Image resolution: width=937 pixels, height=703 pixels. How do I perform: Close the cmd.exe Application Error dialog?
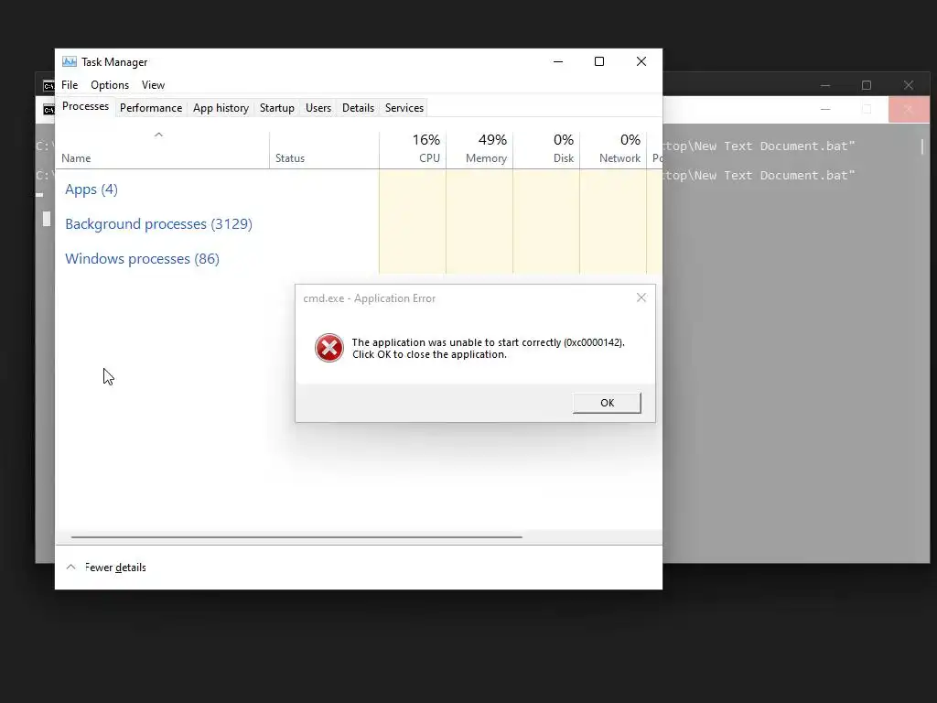point(641,297)
